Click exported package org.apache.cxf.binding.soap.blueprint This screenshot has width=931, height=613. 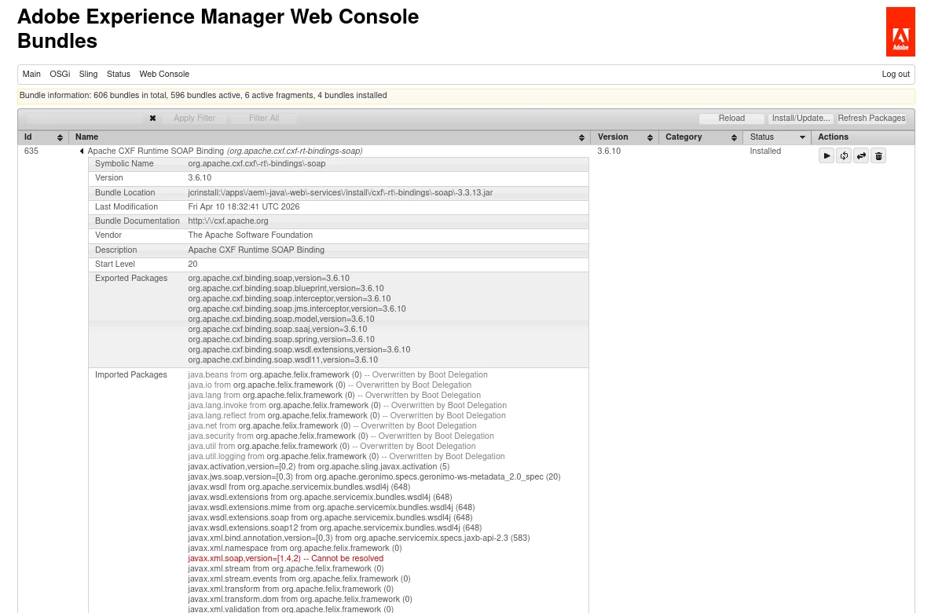(286, 288)
